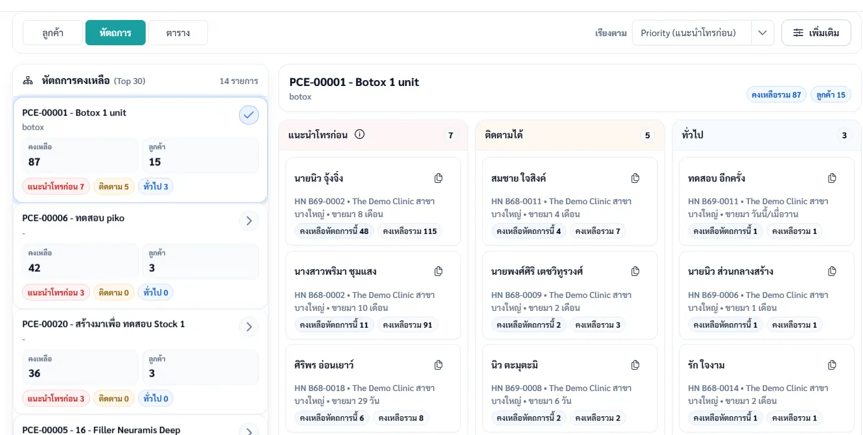Image resolution: width=863 pixels, height=435 pixels.
Task: Select PCE-00001 - Botox 1 unit card
Action: [x=140, y=150]
